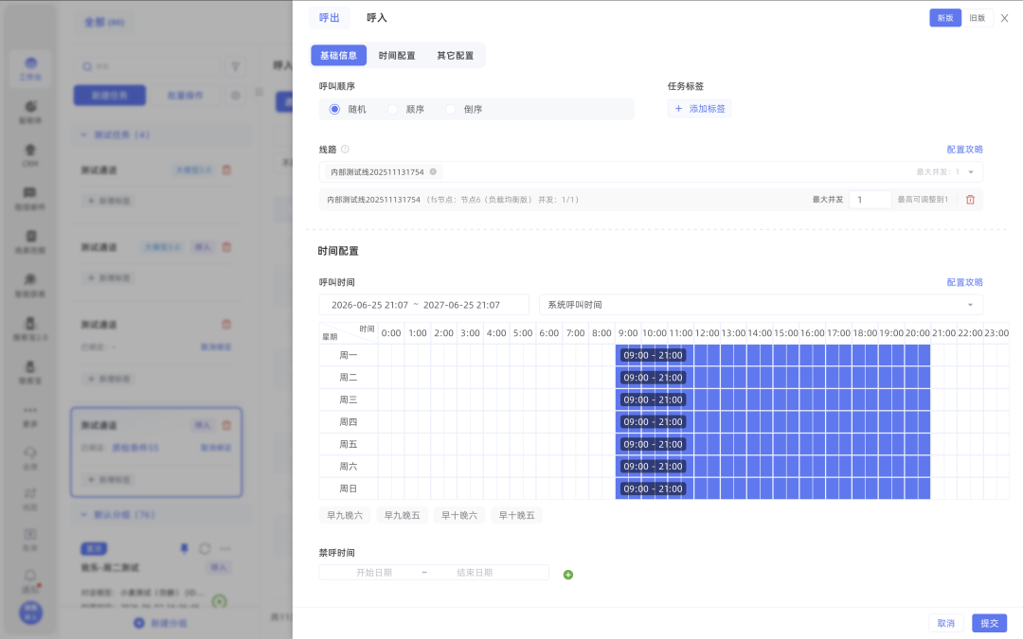Image resolution: width=1023 pixels, height=639 pixels.
Task: Open the 其它配置 section tab
Action: click(x=456, y=56)
